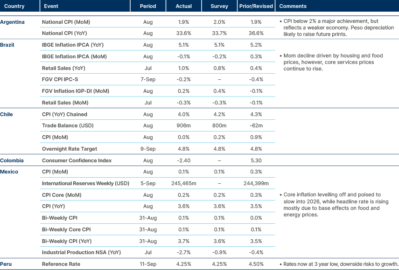Click Peru's Reference Rate actual value 4.25%
This screenshot has width=399, height=270.
pos(184,263)
